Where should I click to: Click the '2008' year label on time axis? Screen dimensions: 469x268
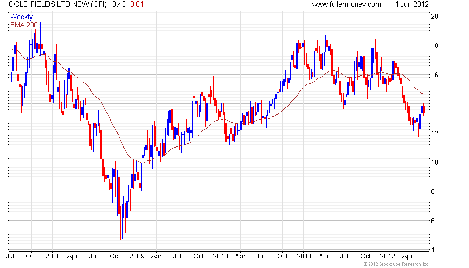(x=53, y=257)
